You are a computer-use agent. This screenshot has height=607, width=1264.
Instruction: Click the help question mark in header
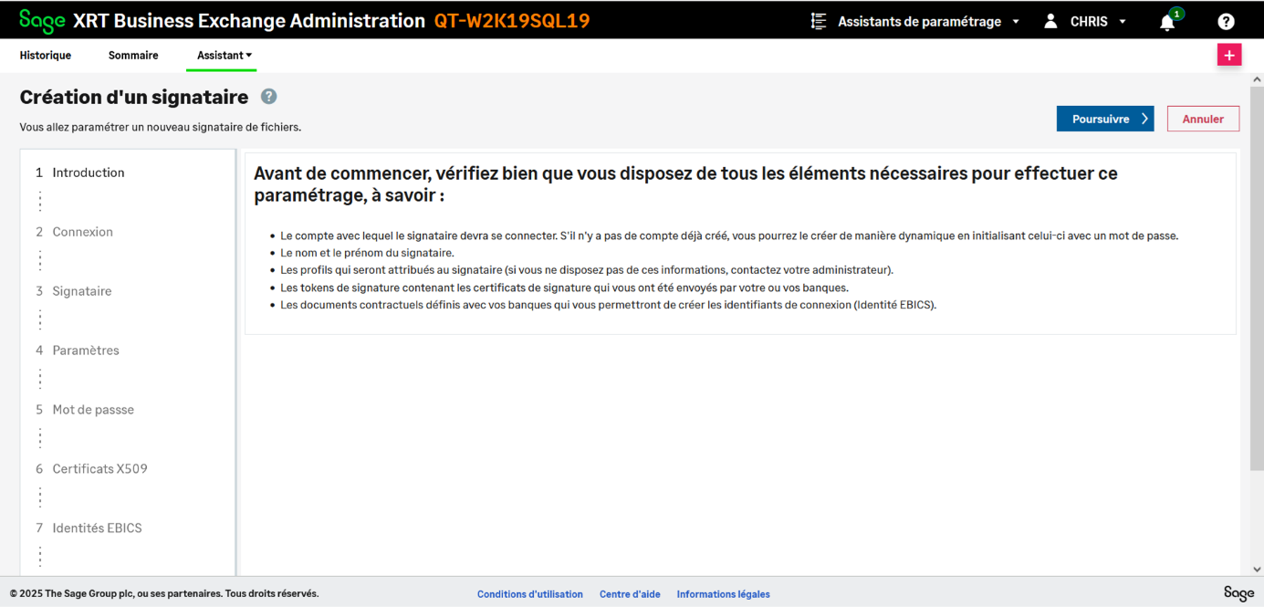tap(1226, 22)
